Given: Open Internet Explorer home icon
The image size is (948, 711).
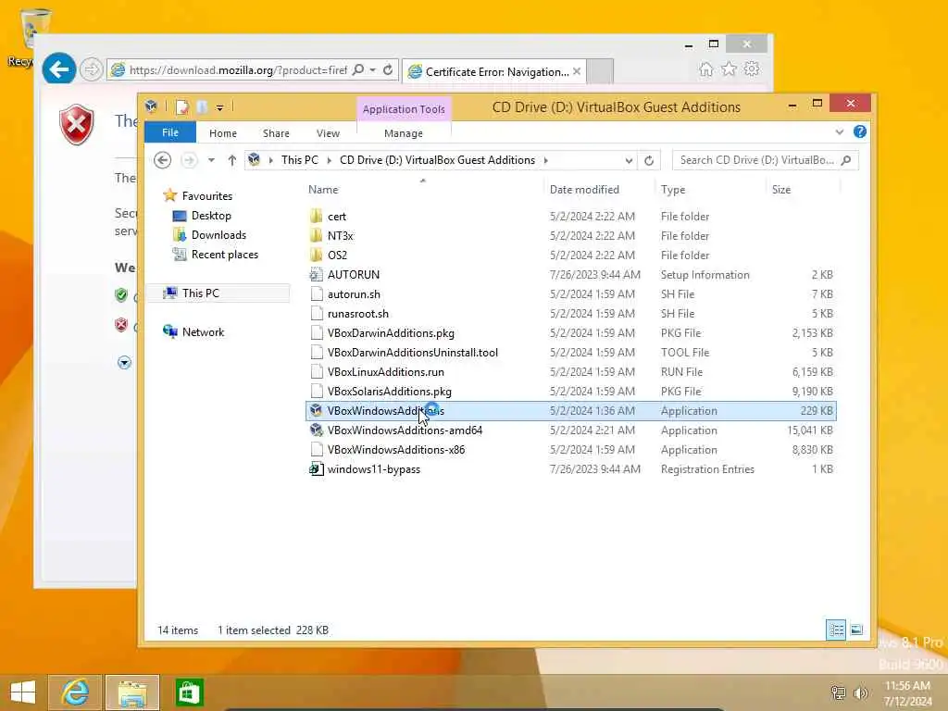Looking at the screenshot, I should click(x=705, y=69).
